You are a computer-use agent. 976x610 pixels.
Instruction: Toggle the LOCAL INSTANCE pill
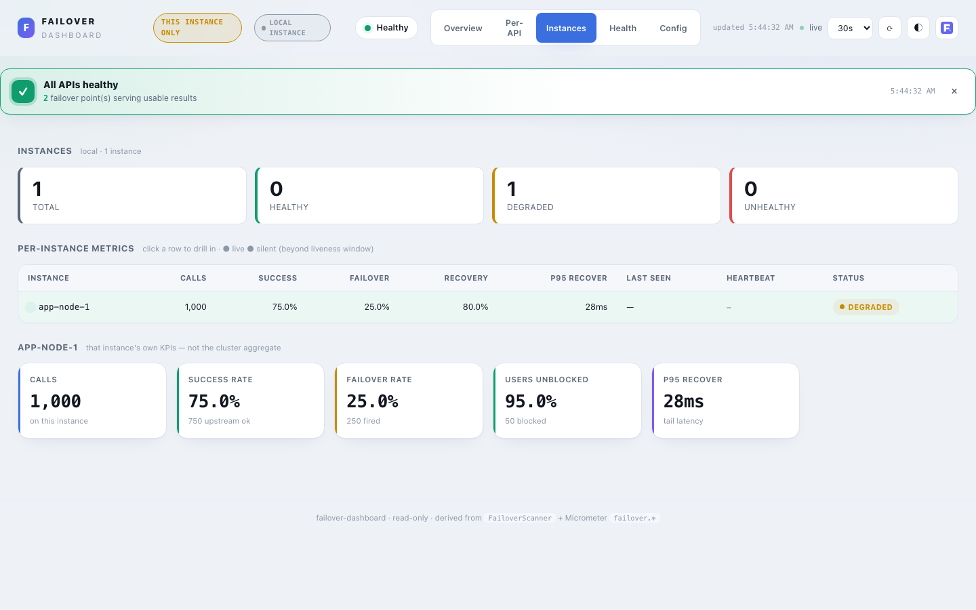click(292, 28)
